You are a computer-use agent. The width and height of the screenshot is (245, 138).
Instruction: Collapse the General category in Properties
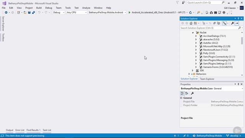coord(181,98)
